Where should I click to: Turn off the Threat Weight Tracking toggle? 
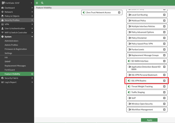point(129,86)
